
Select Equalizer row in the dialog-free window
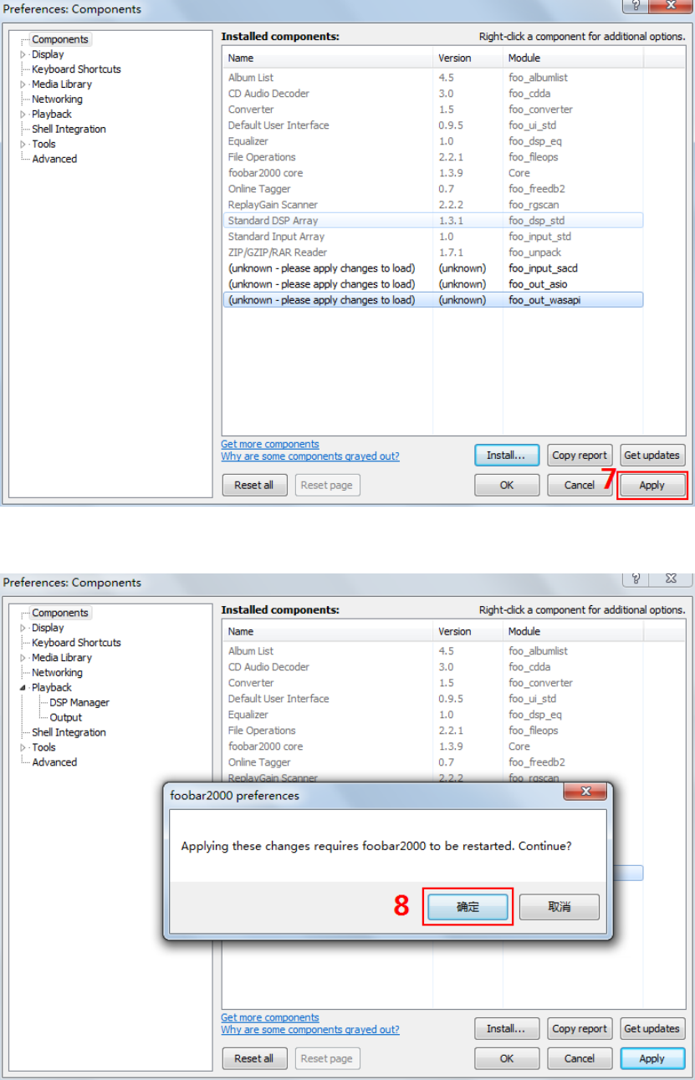click(x=432, y=141)
